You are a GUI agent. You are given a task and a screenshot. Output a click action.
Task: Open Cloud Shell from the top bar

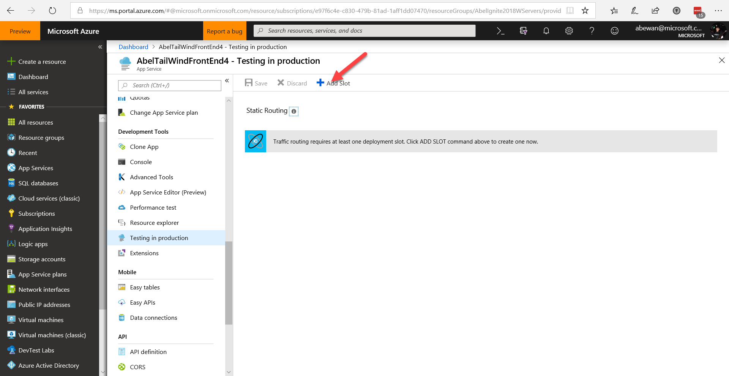pos(500,31)
